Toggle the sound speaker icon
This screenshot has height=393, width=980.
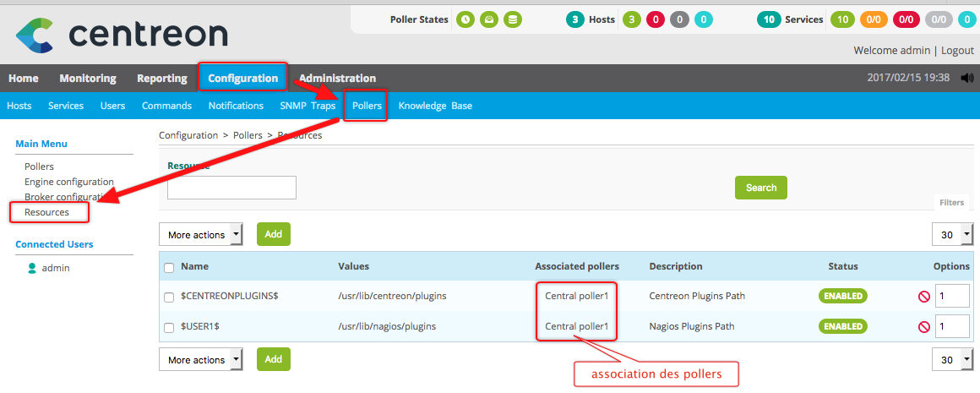[x=967, y=78]
